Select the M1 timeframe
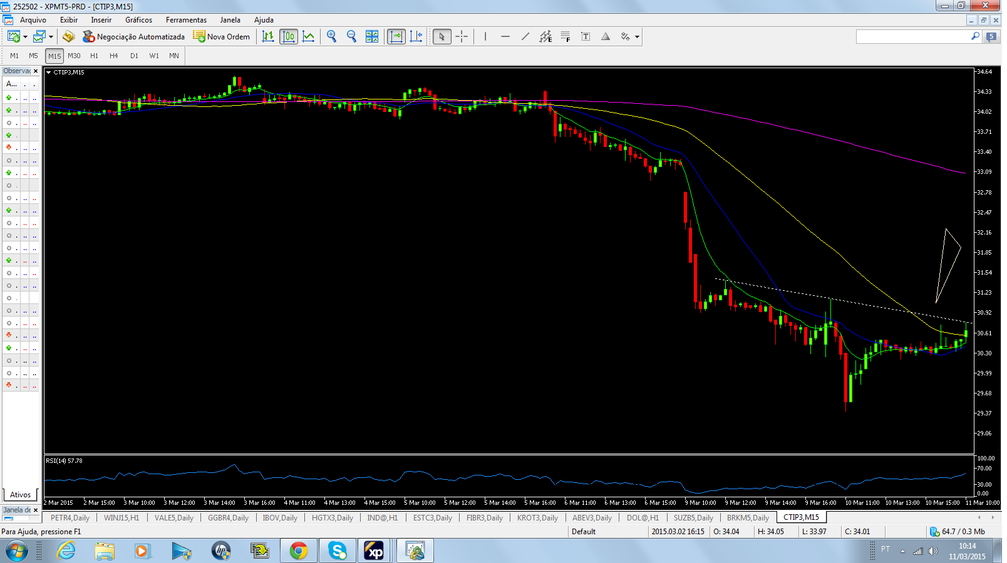This screenshot has width=1007, height=563. pyautogui.click(x=14, y=56)
